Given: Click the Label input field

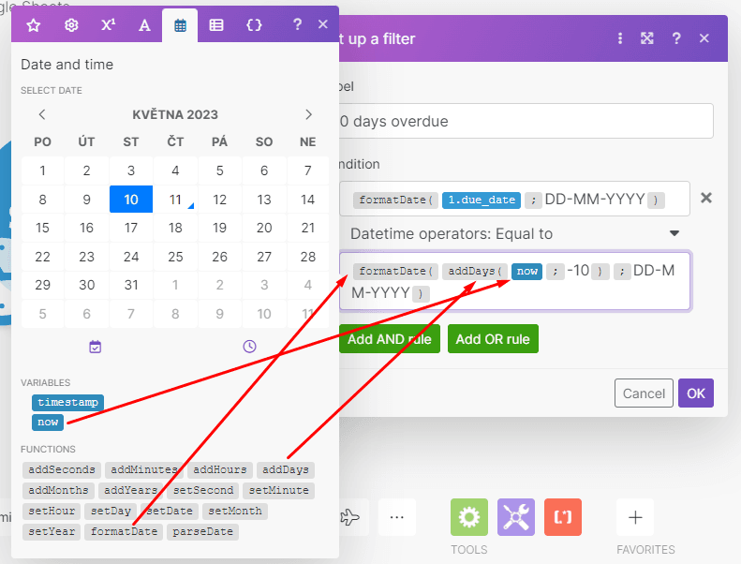Looking at the screenshot, I should (x=525, y=121).
